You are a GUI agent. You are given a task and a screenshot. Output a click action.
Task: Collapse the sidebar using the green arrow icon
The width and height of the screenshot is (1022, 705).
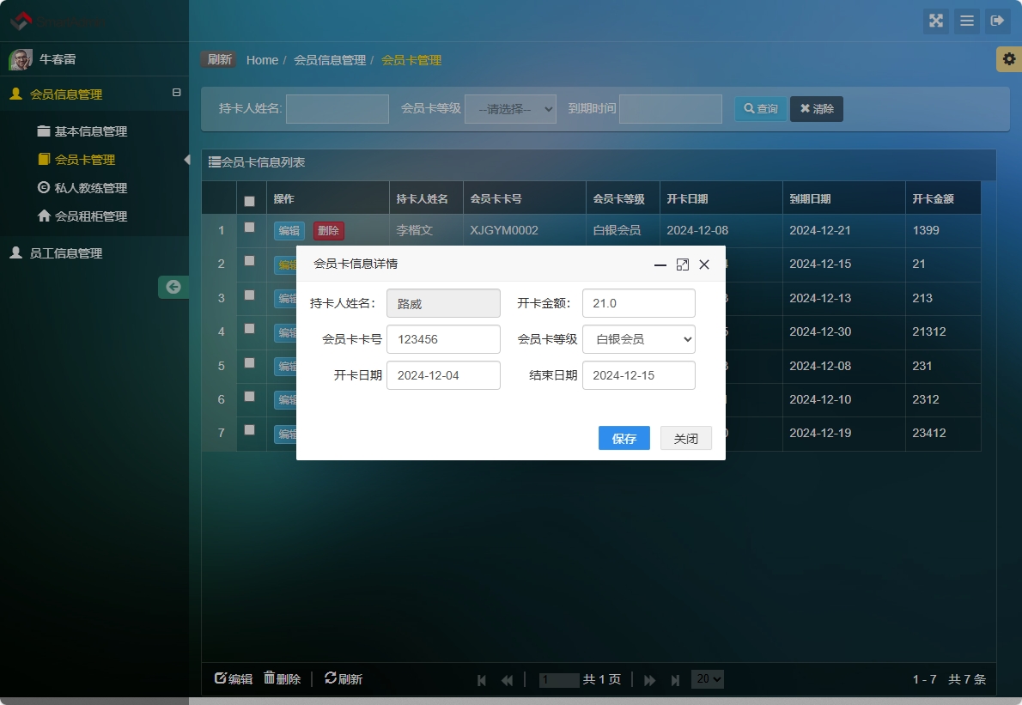point(173,287)
